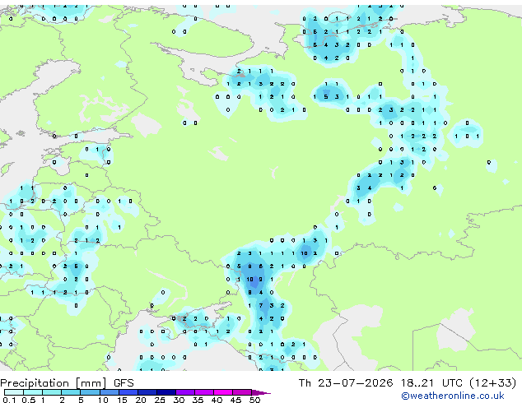The image size is (522, 403).
Task: Click the '45' legend scale label
Action: tap(235, 400)
